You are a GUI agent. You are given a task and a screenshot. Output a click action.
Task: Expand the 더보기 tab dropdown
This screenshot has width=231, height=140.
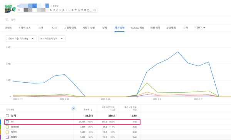200,28
